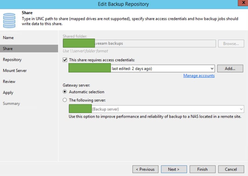Screen dimensions: 248x176
Task: Expand the gateway server dropdown
Action: (x=241, y=109)
